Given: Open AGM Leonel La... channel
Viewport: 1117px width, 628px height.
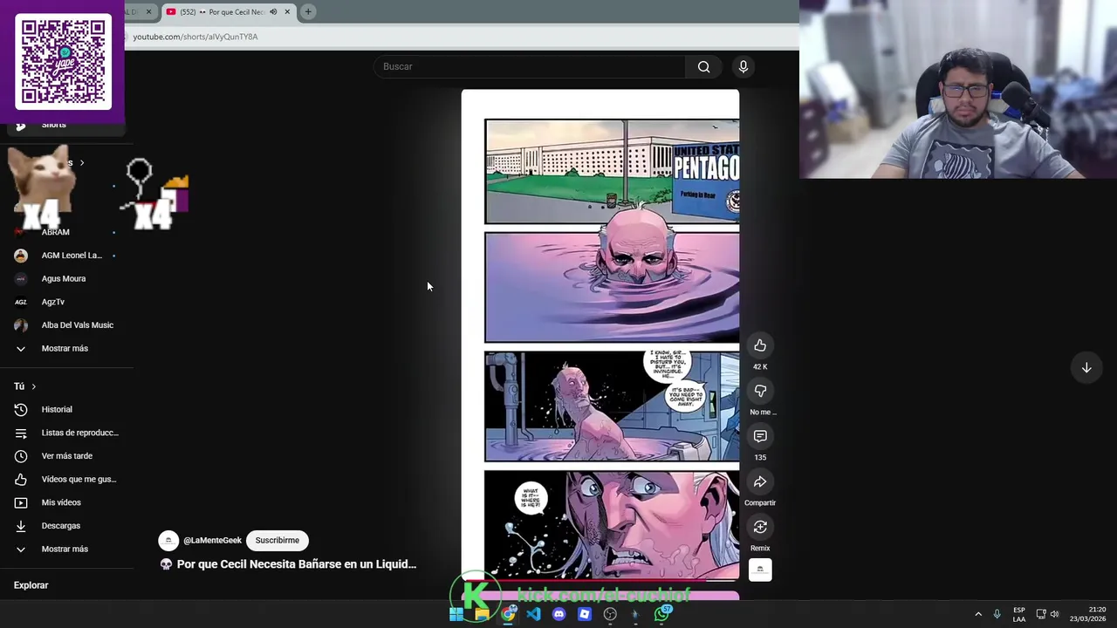Looking at the screenshot, I should 65,256.
